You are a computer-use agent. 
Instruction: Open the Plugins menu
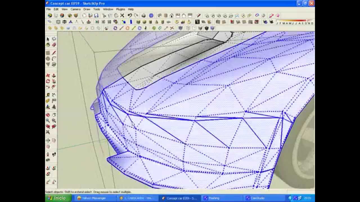[120, 9]
